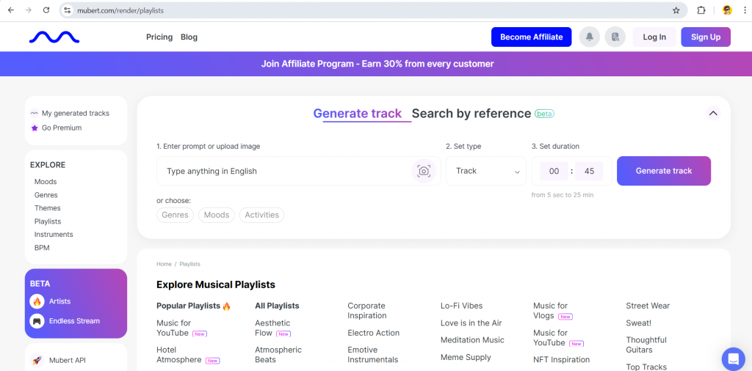Image resolution: width=752 pixels, height=371 pixels.
Task: Click the Become Affiliate button
Action: (x=531, y=37)
